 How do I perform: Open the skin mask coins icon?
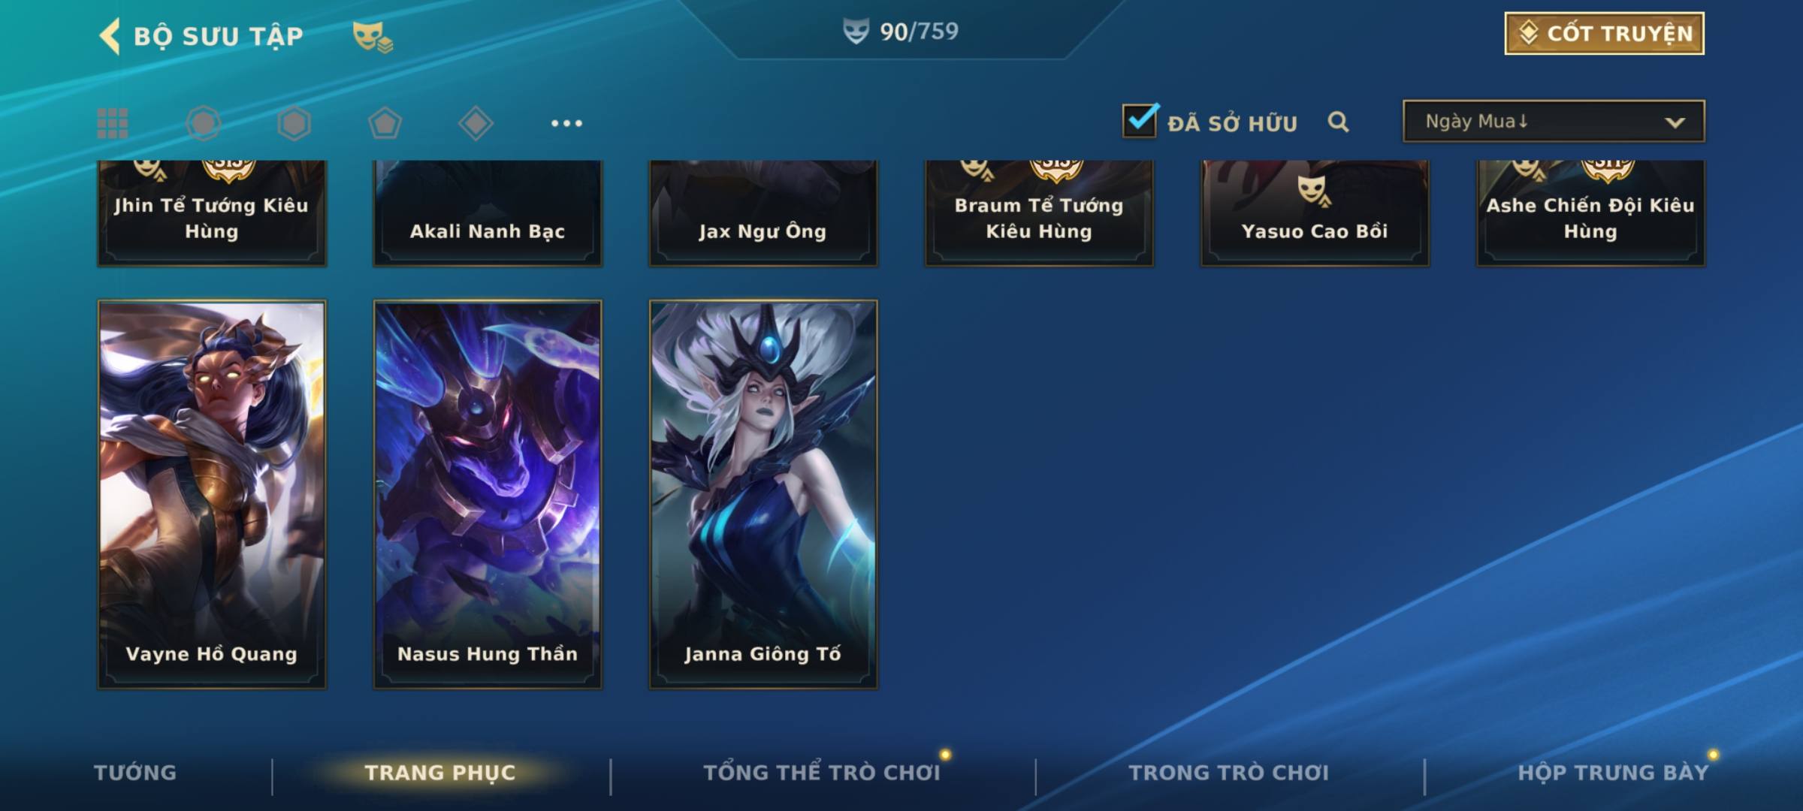[373, 37]
